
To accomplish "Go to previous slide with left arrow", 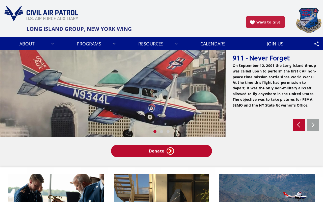I will [x=299, y=125].
